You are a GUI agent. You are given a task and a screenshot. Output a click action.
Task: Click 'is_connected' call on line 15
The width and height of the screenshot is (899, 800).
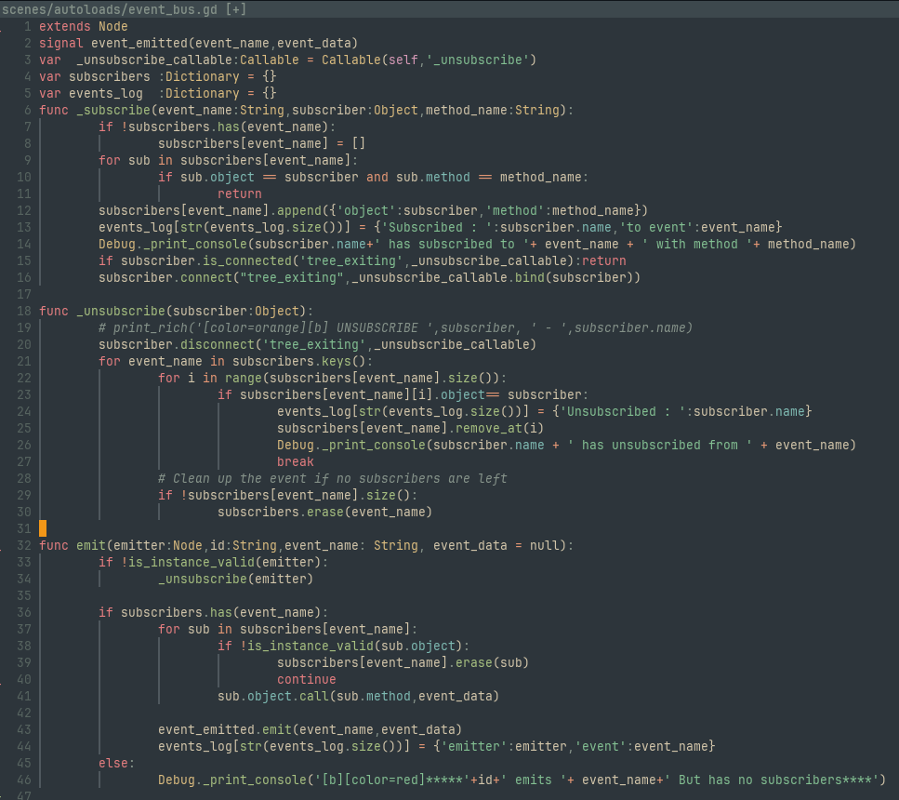point(247,260)
